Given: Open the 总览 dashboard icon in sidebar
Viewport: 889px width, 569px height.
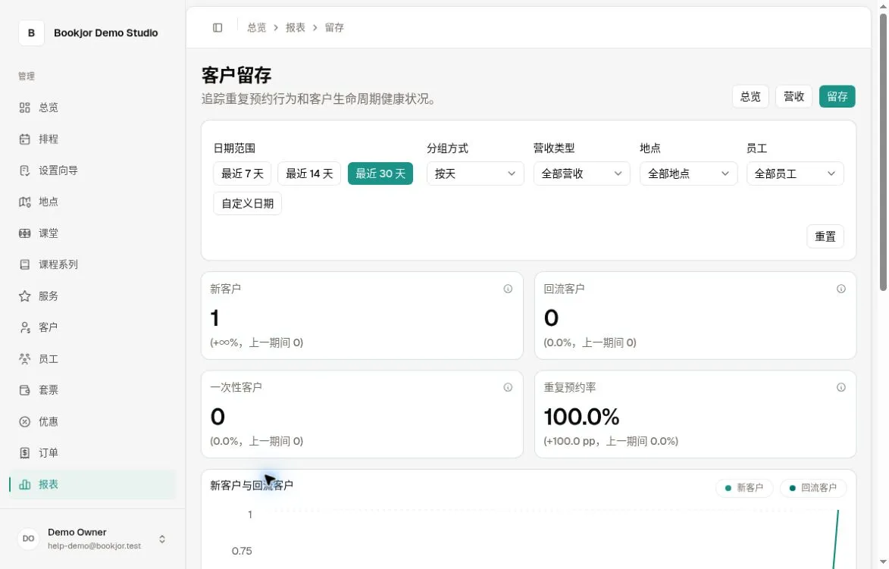Looking at the screenshot, I should (x=24, y=108).
